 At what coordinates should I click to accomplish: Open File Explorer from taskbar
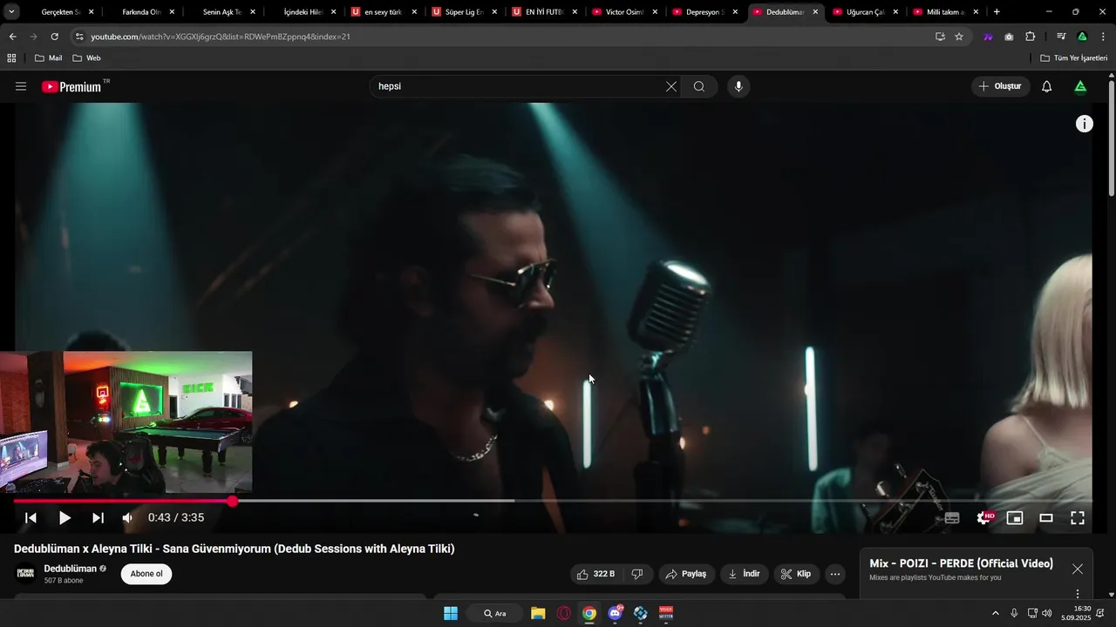pos(538,613)
